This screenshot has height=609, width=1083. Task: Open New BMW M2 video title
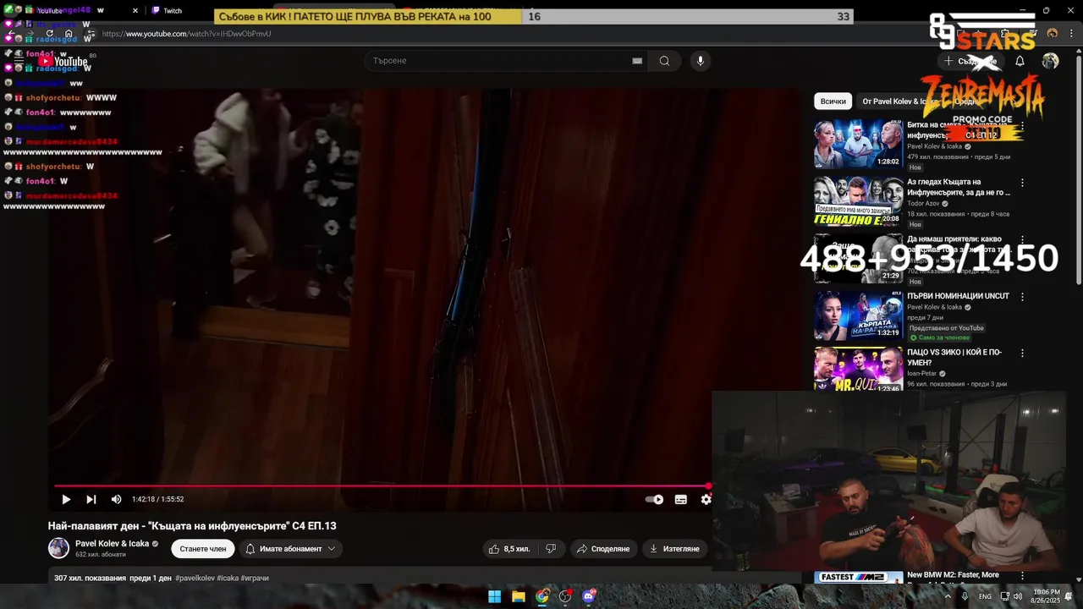coord(953,575)
